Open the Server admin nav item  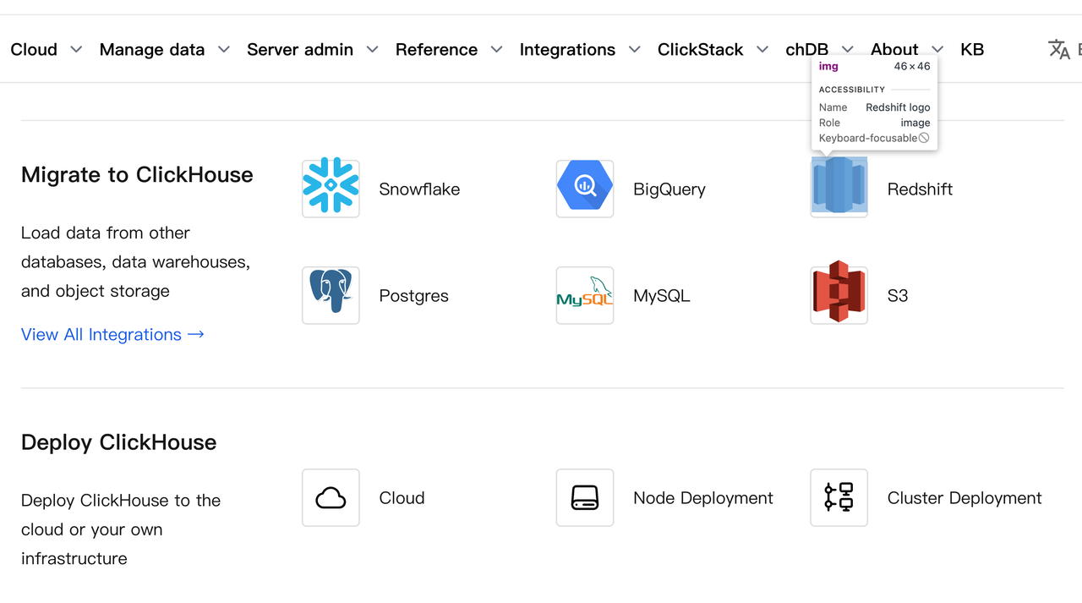click(300, 50)
